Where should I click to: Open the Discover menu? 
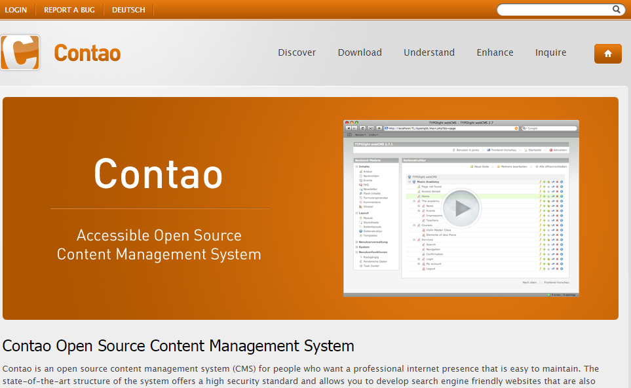point(297,52)
